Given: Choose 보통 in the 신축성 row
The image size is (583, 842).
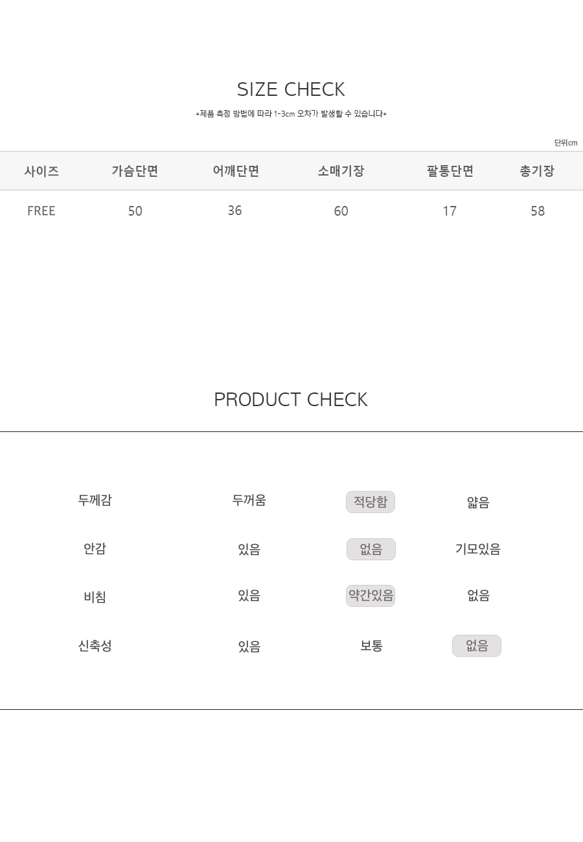Looking at the screenshot, I should click(x=372, y=646).
